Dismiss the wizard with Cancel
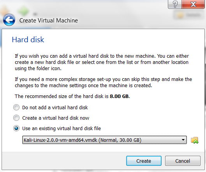The height and width of the screenshot is (172, 206). tap(183, 161)
